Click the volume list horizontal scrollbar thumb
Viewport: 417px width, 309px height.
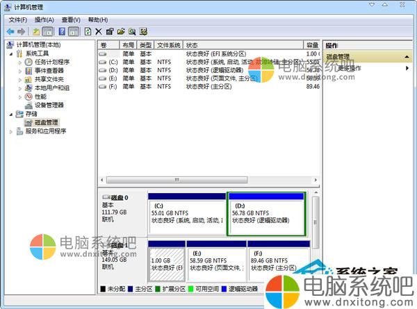[x=177, y=180]
